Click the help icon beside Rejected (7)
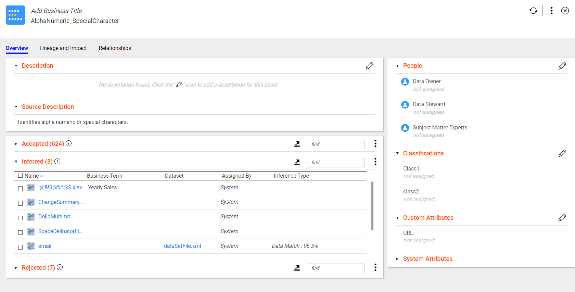 click(x=60, y=267)
